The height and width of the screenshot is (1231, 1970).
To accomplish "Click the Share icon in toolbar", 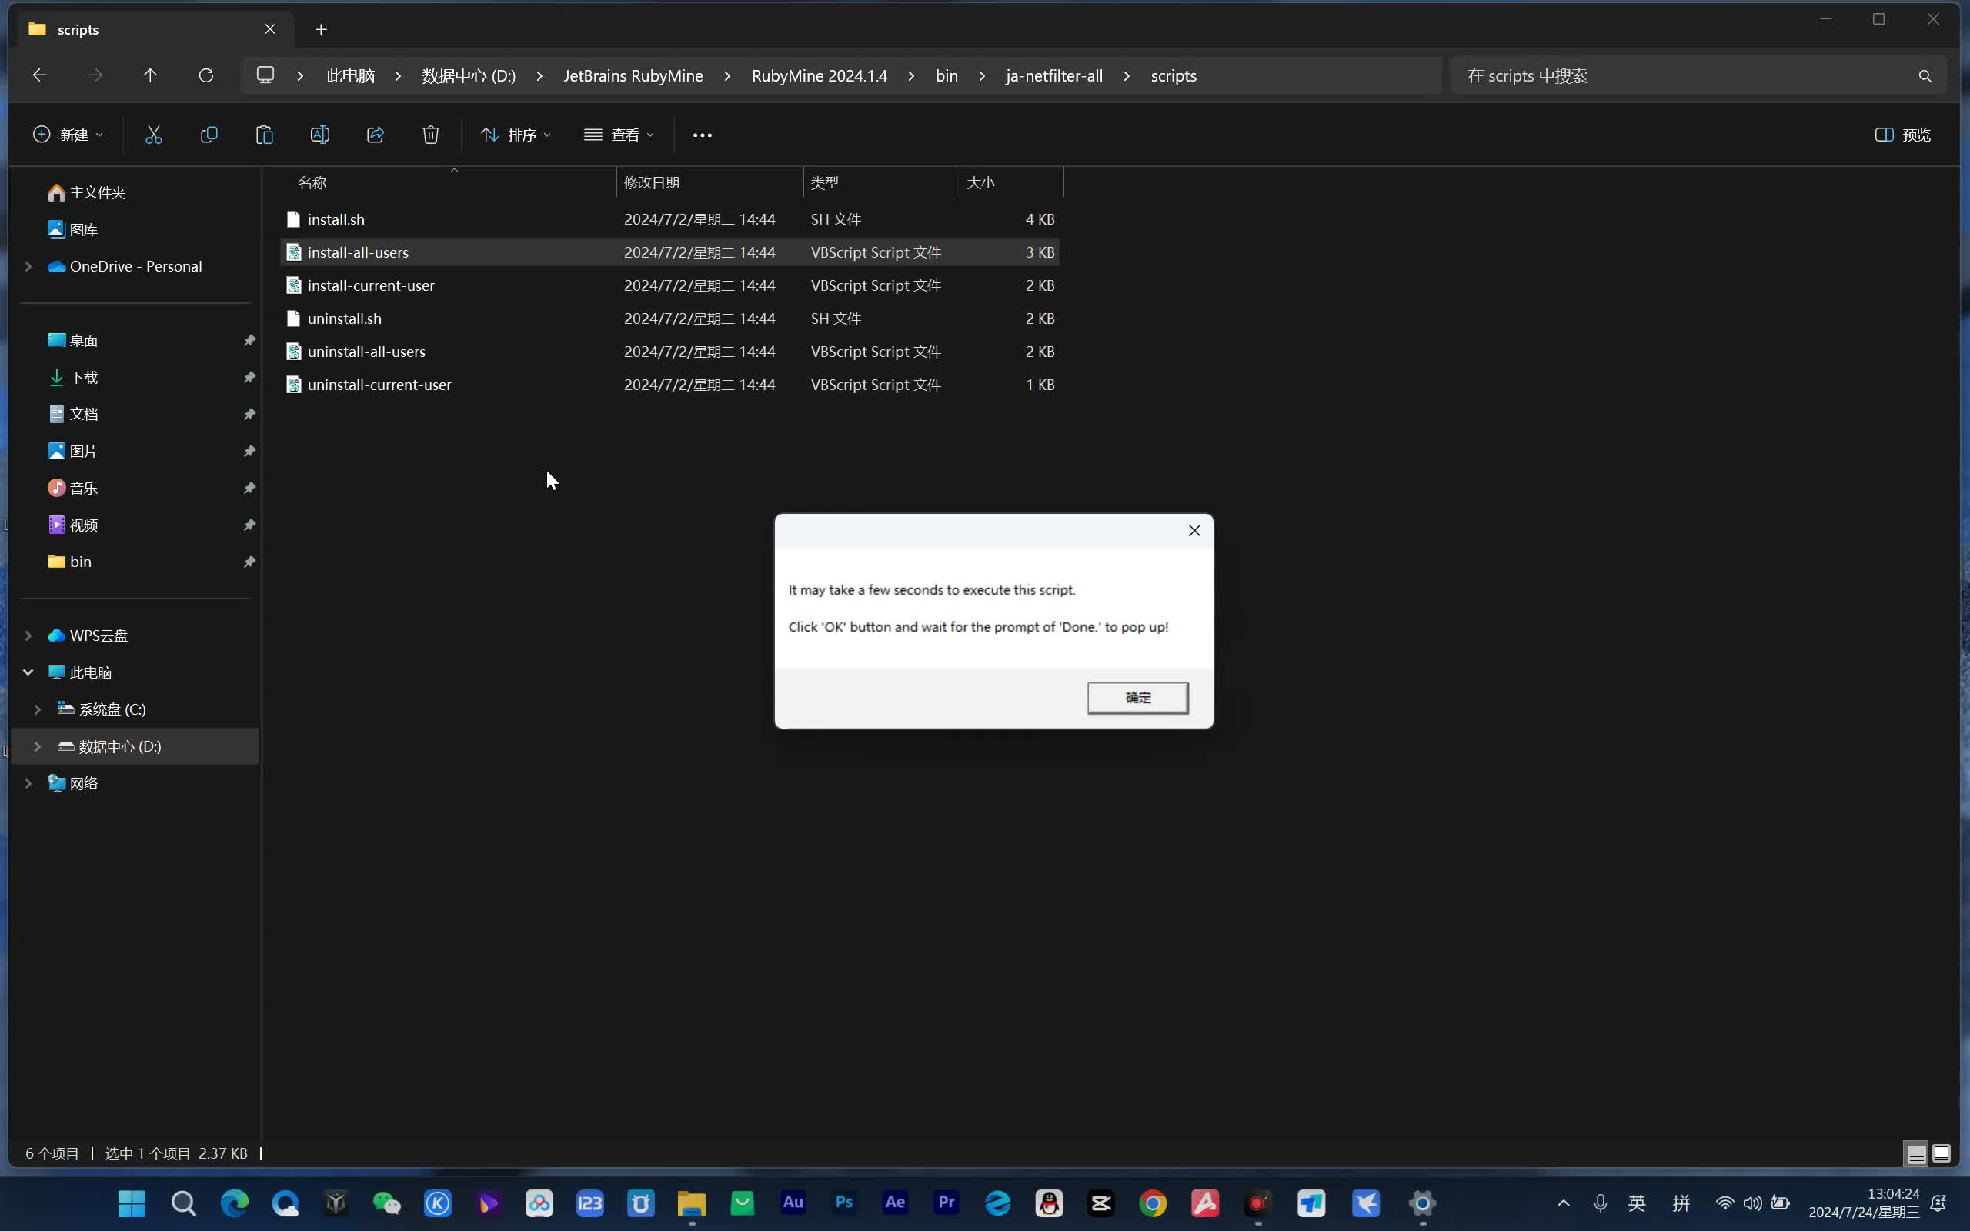I will pyautogui.click(x=376, y=135).
